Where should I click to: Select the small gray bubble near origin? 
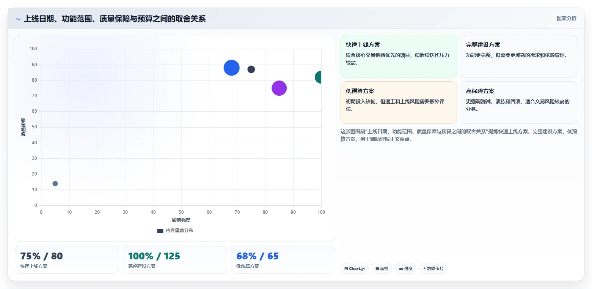55,184
